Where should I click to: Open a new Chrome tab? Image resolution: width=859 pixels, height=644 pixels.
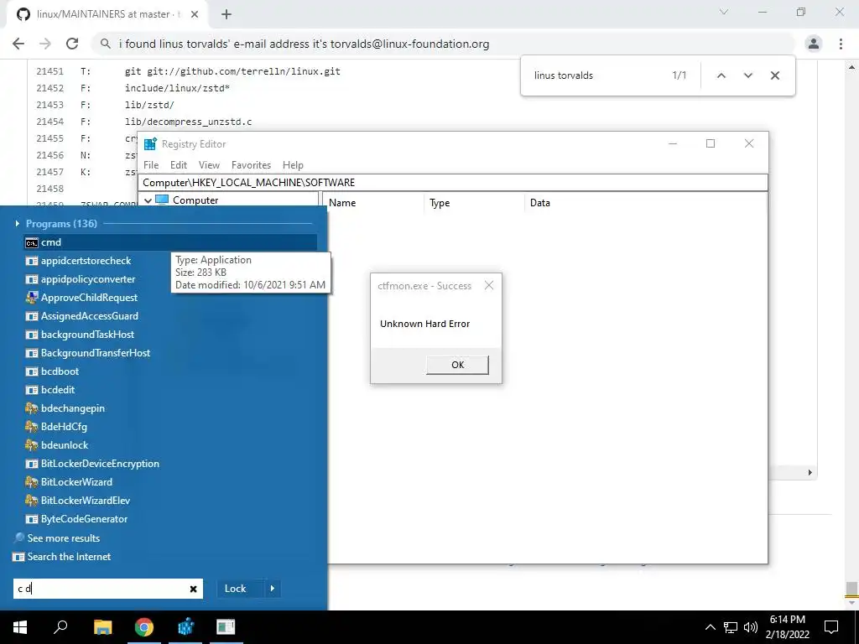click(226, 14)
